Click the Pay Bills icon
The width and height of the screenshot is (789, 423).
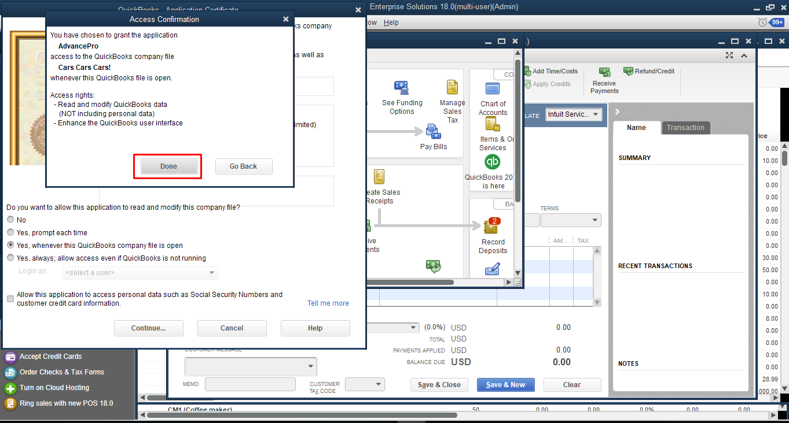pyautogui.click(x=434, y=132)
